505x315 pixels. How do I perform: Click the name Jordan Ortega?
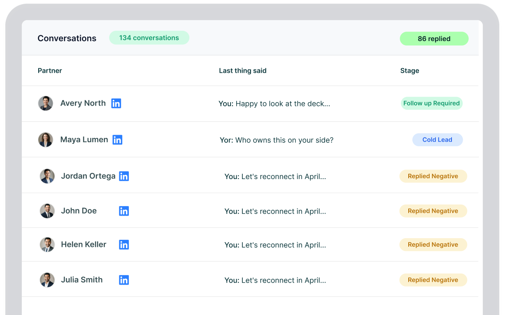(88, 176)
